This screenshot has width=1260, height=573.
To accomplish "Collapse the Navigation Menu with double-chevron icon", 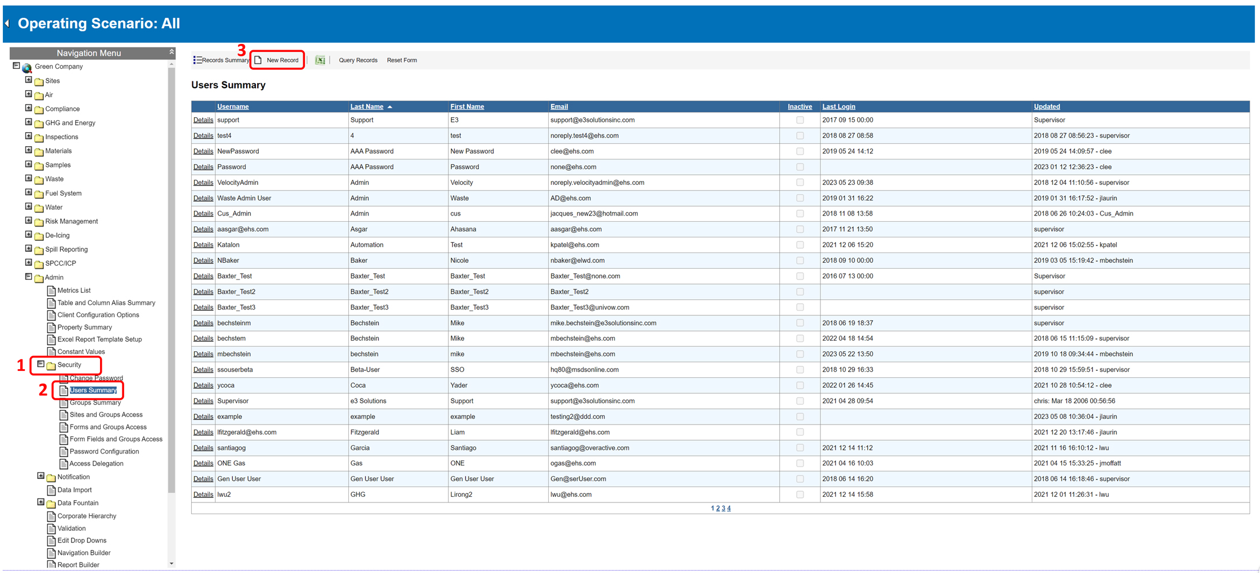I will tap(172, 52).
